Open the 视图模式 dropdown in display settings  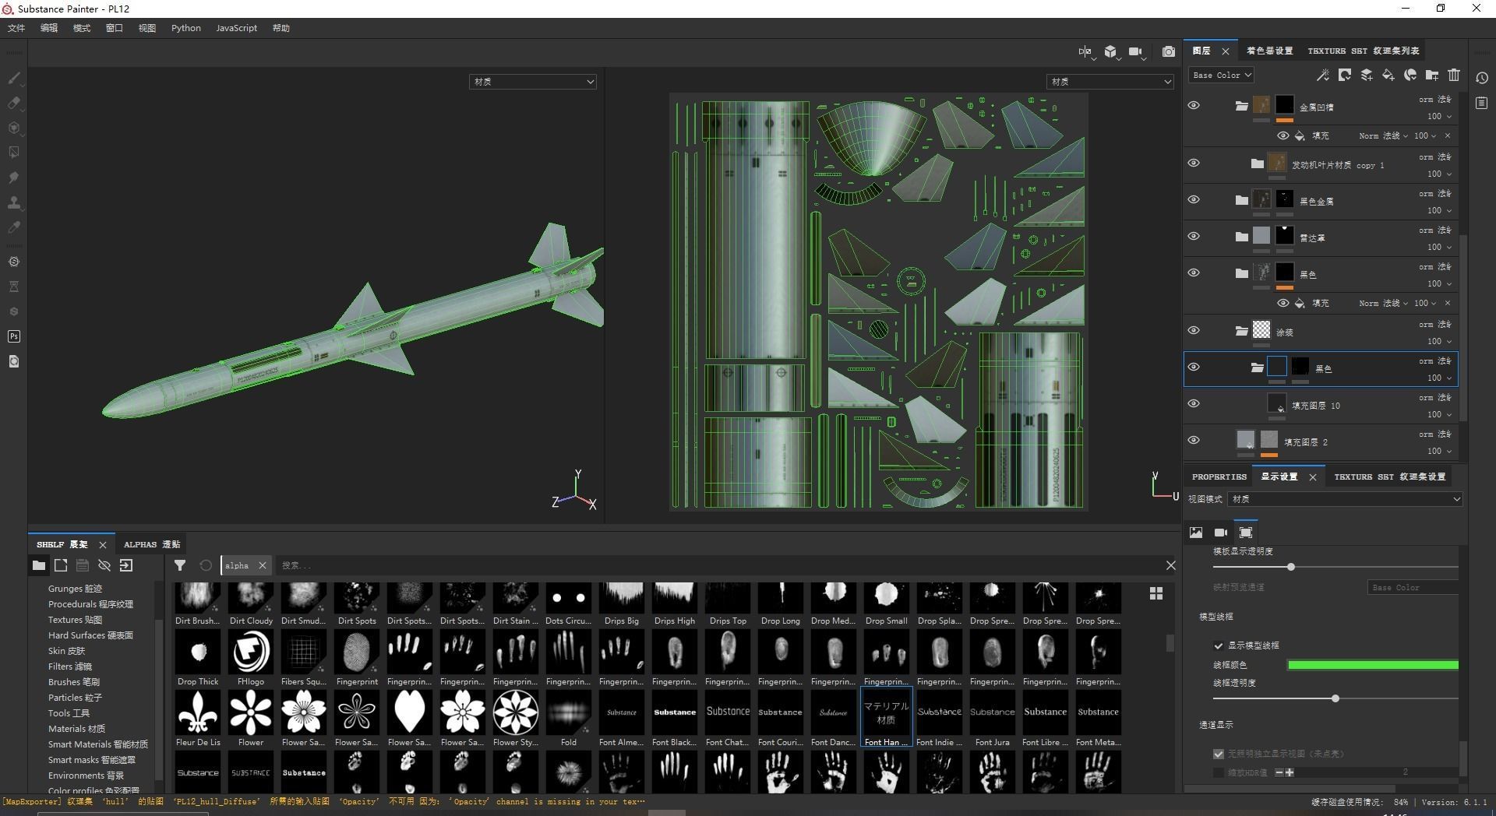[x=1345, y=499]
